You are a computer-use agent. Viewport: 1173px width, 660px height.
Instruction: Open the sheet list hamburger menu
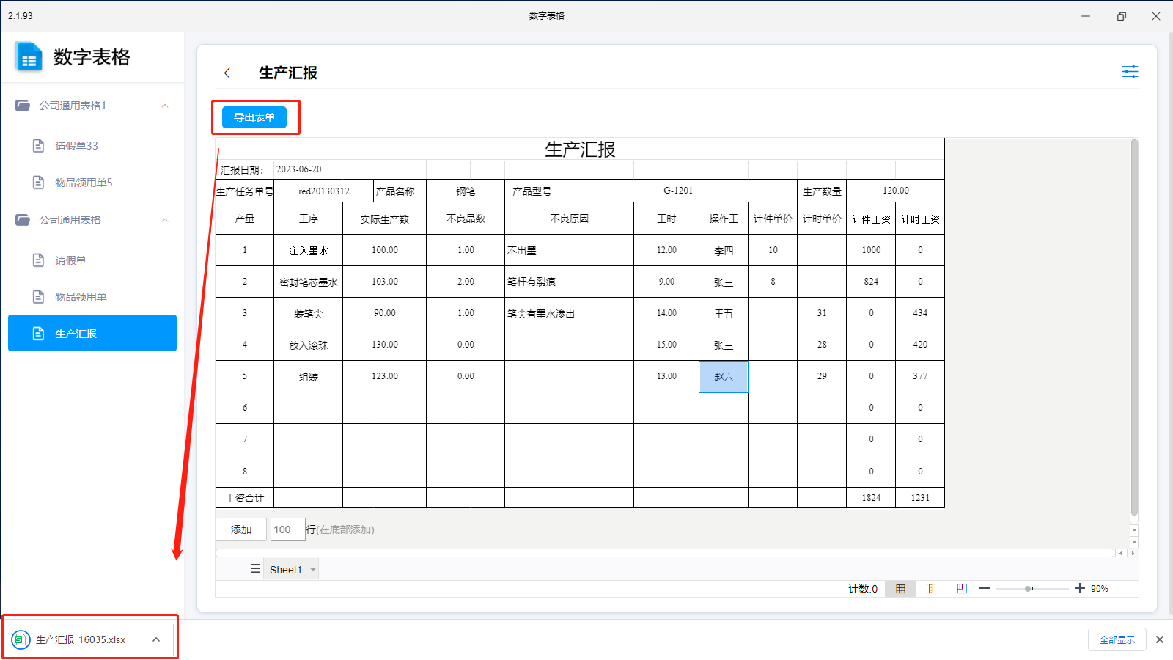click(255, 569)
